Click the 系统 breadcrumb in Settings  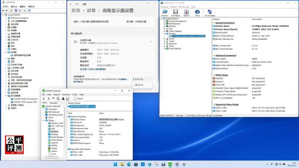point(76,10)
